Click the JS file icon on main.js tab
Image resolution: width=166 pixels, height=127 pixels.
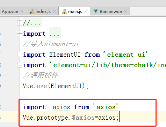click(64, 12)
